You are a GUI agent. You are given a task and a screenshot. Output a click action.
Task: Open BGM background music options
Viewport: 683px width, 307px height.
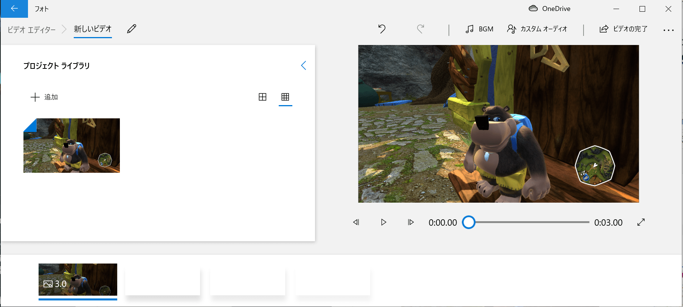click(x=479, y=29)
